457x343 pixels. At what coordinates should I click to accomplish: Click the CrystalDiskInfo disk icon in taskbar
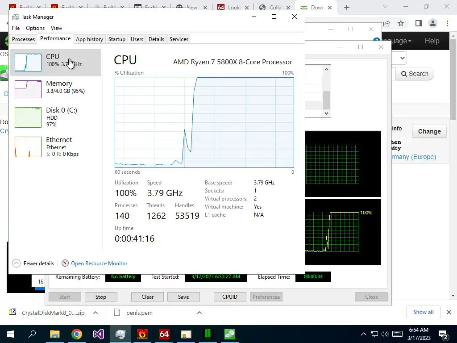[x=230, y=334]
